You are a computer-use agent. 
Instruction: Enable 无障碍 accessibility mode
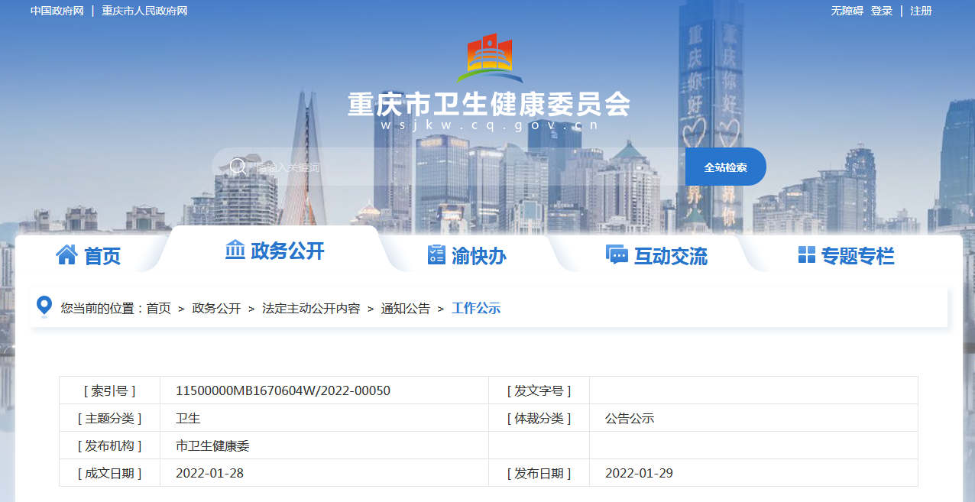coord(847,11)
